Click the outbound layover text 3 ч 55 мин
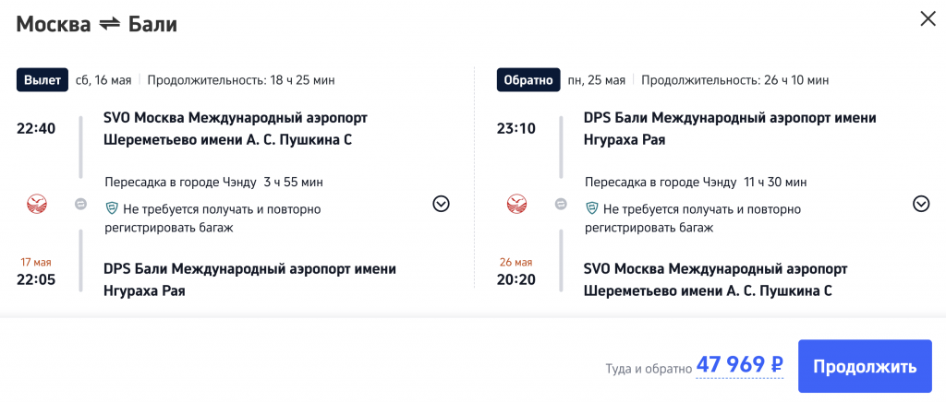Screen dimensions: 946x402 (293, 182)
